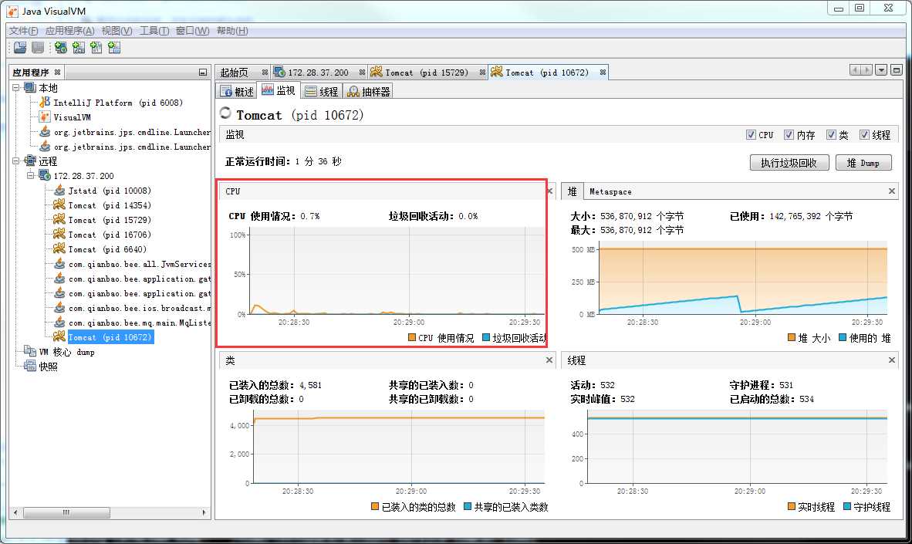Viewport: 912px width, 544px height.
Task: Uncheck the CPU monitor checkbox
Action: pos(751,134)
